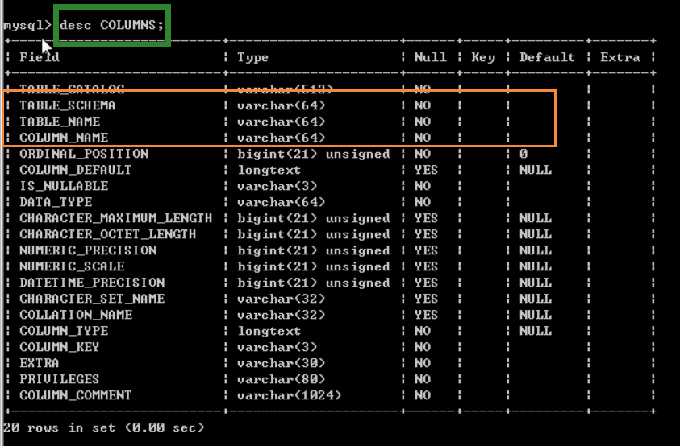Click the CHARACTER_OCTET_LENGTH field name
This screenshot has width=680, height=446.
click(x=107, y=234)
